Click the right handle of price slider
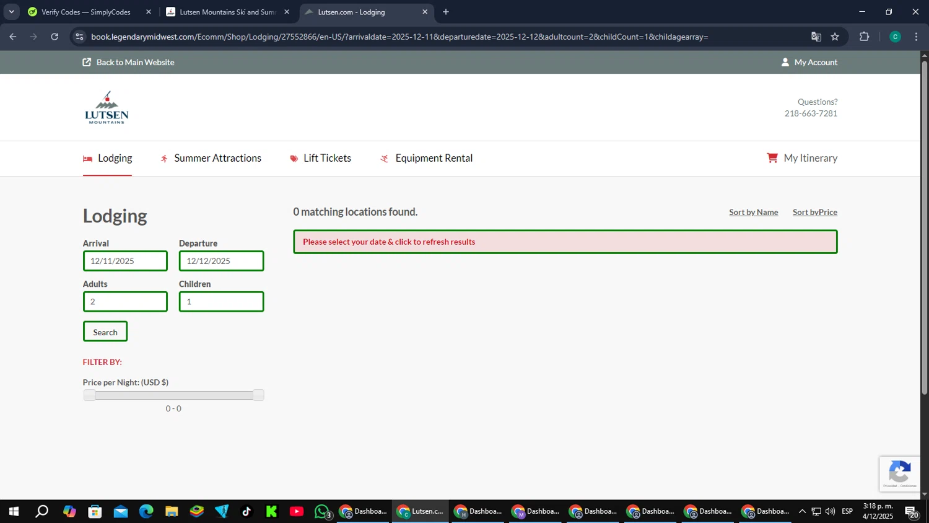 (258, 395)
